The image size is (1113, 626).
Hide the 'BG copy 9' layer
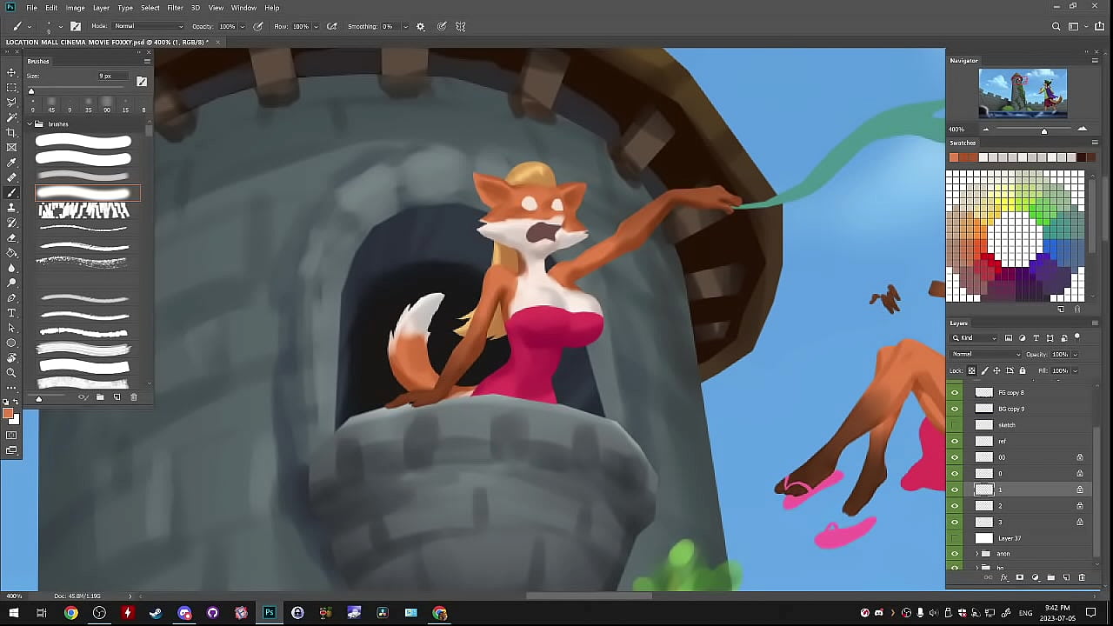(x=955, y=409)
